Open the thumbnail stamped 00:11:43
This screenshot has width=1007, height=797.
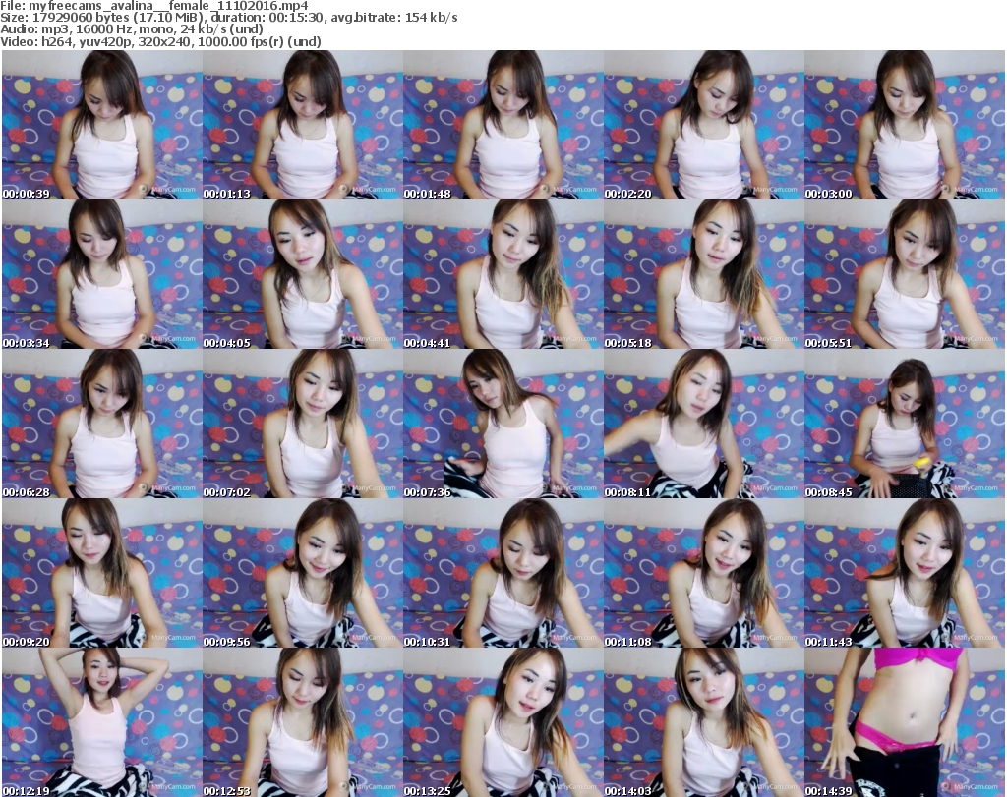point(905,573)
